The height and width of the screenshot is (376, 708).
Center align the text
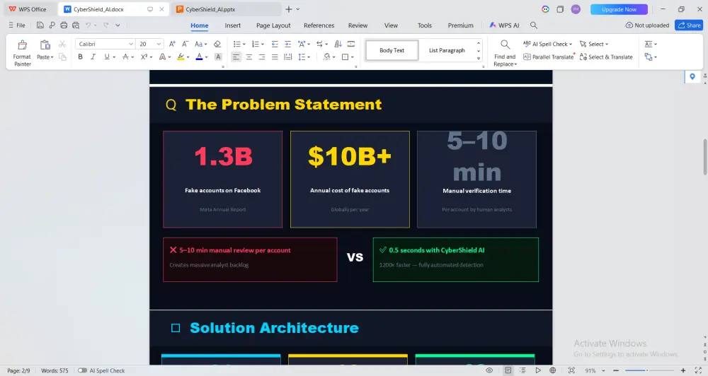click(249, 57)
